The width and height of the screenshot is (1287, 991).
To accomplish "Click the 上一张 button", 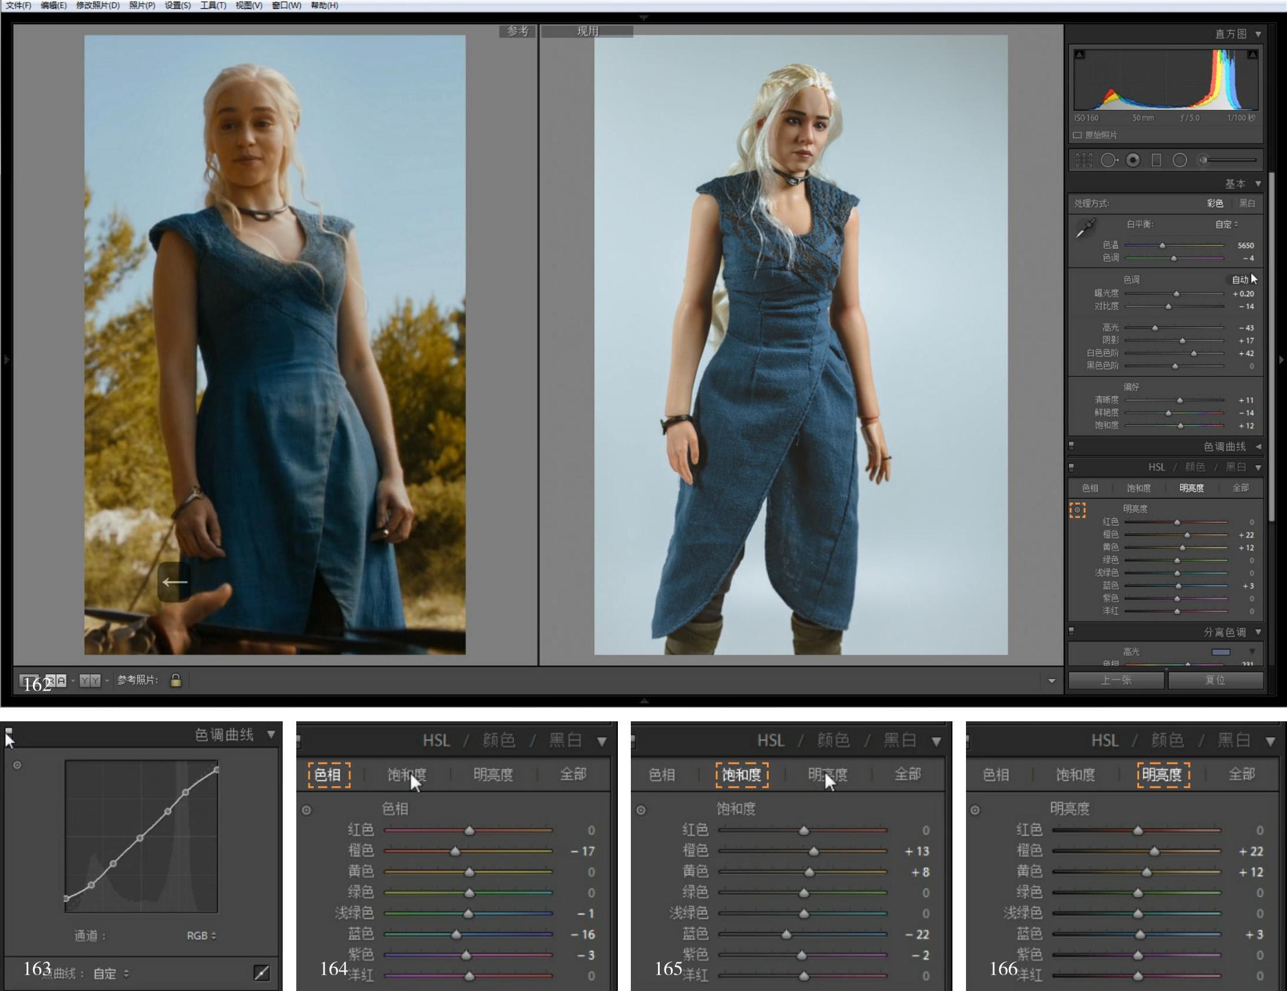I will (x=1116, y=680).
